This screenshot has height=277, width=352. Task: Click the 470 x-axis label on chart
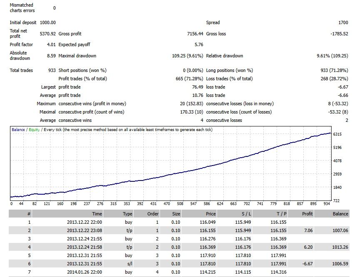pos(167,204)
